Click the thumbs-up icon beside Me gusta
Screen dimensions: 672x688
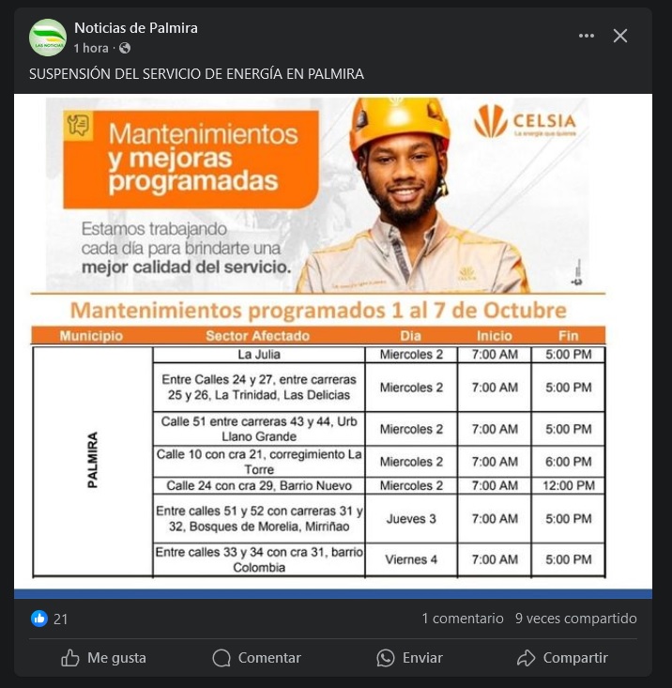(x=70, y=658)
